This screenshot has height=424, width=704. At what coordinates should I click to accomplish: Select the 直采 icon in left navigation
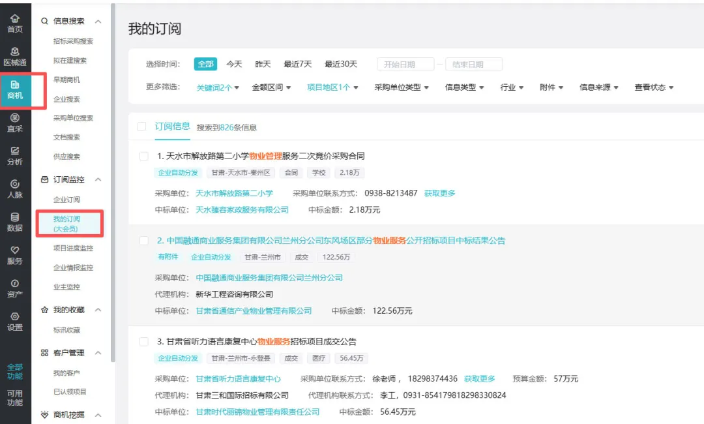pos(15,123)
